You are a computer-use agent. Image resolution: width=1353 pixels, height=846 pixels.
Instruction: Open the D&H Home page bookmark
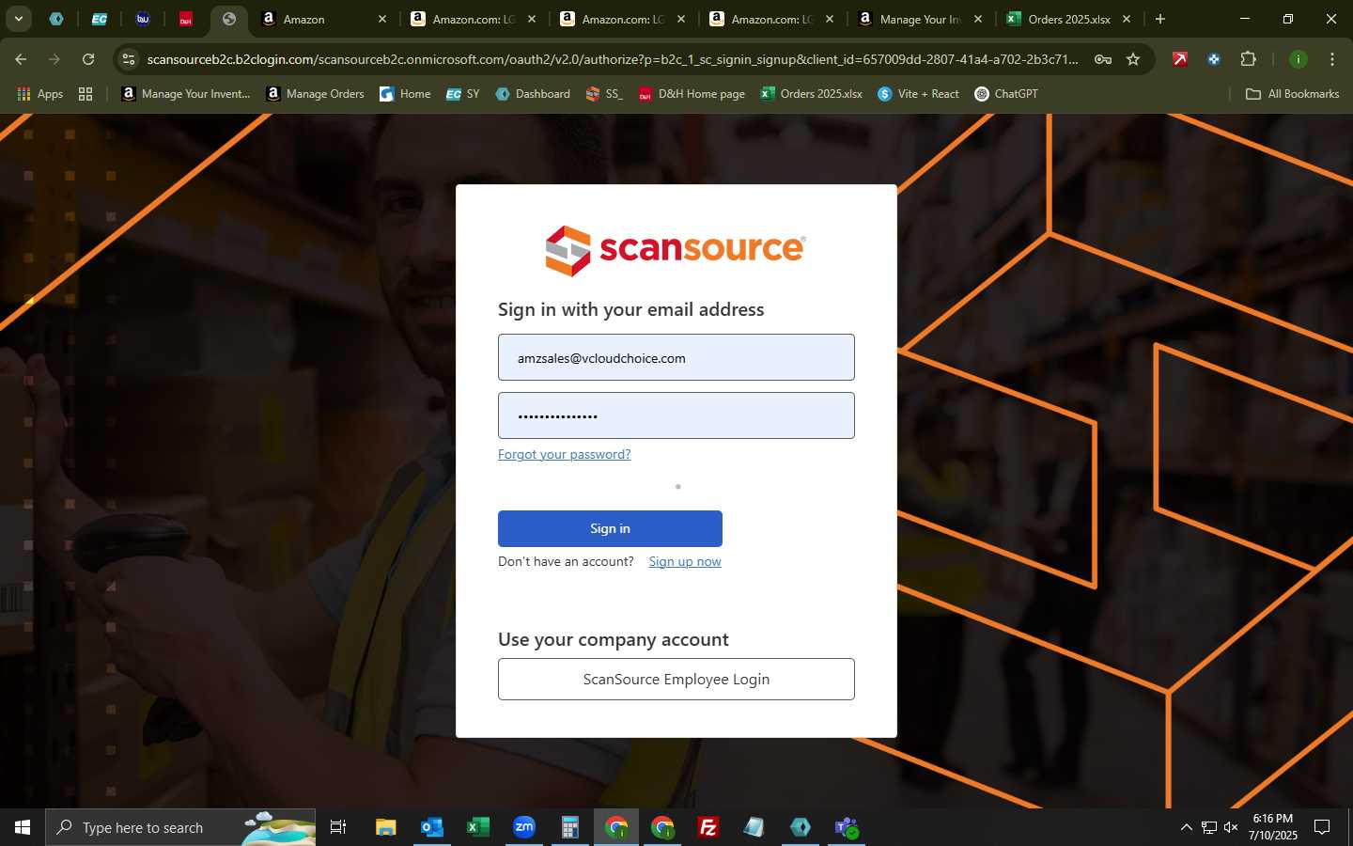pos(692,94)
